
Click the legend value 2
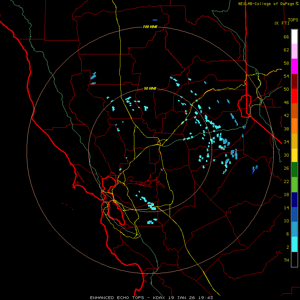pyautogui.click(x=288, y=247)
